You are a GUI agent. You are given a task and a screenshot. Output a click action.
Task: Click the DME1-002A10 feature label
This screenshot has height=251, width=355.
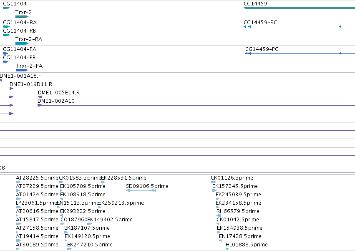click(56, 101)
